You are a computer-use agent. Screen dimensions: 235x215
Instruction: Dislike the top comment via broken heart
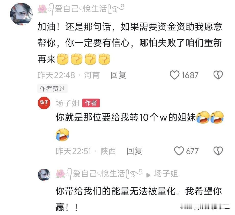[x=218, y=75]
